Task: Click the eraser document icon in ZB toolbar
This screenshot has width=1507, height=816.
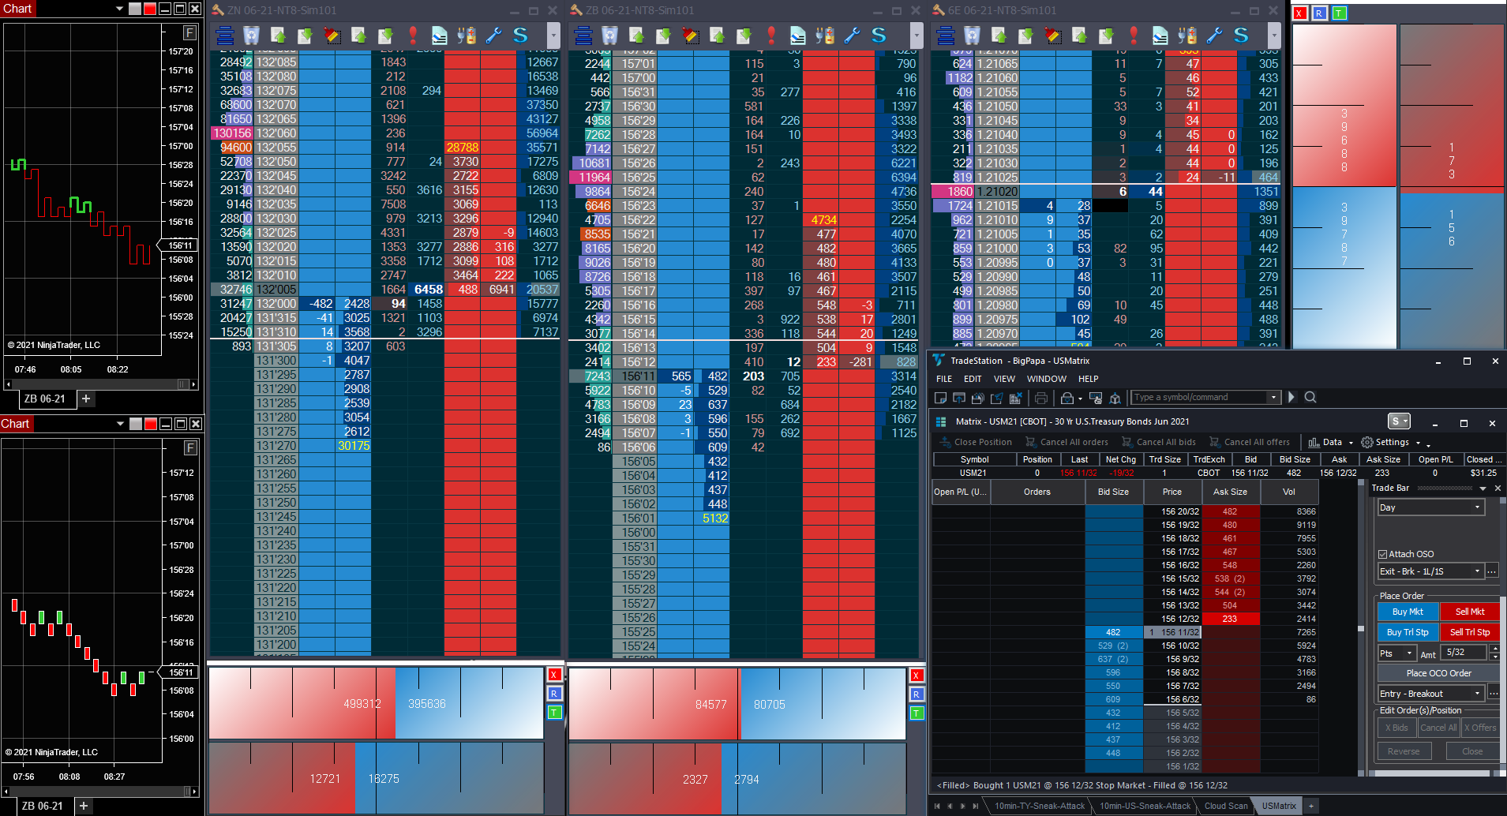Action: [798, 36]
